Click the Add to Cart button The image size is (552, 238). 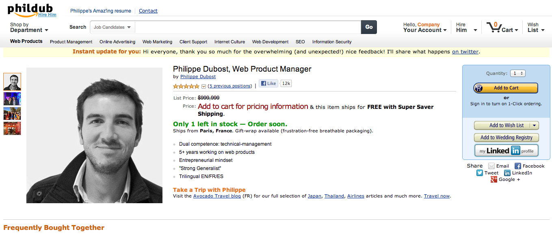pyautogui.click(x=506, y=88)
